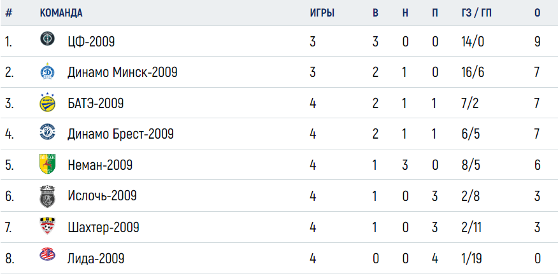Open the Неман-2009 team page
The image size is (558, 276).
100,165
